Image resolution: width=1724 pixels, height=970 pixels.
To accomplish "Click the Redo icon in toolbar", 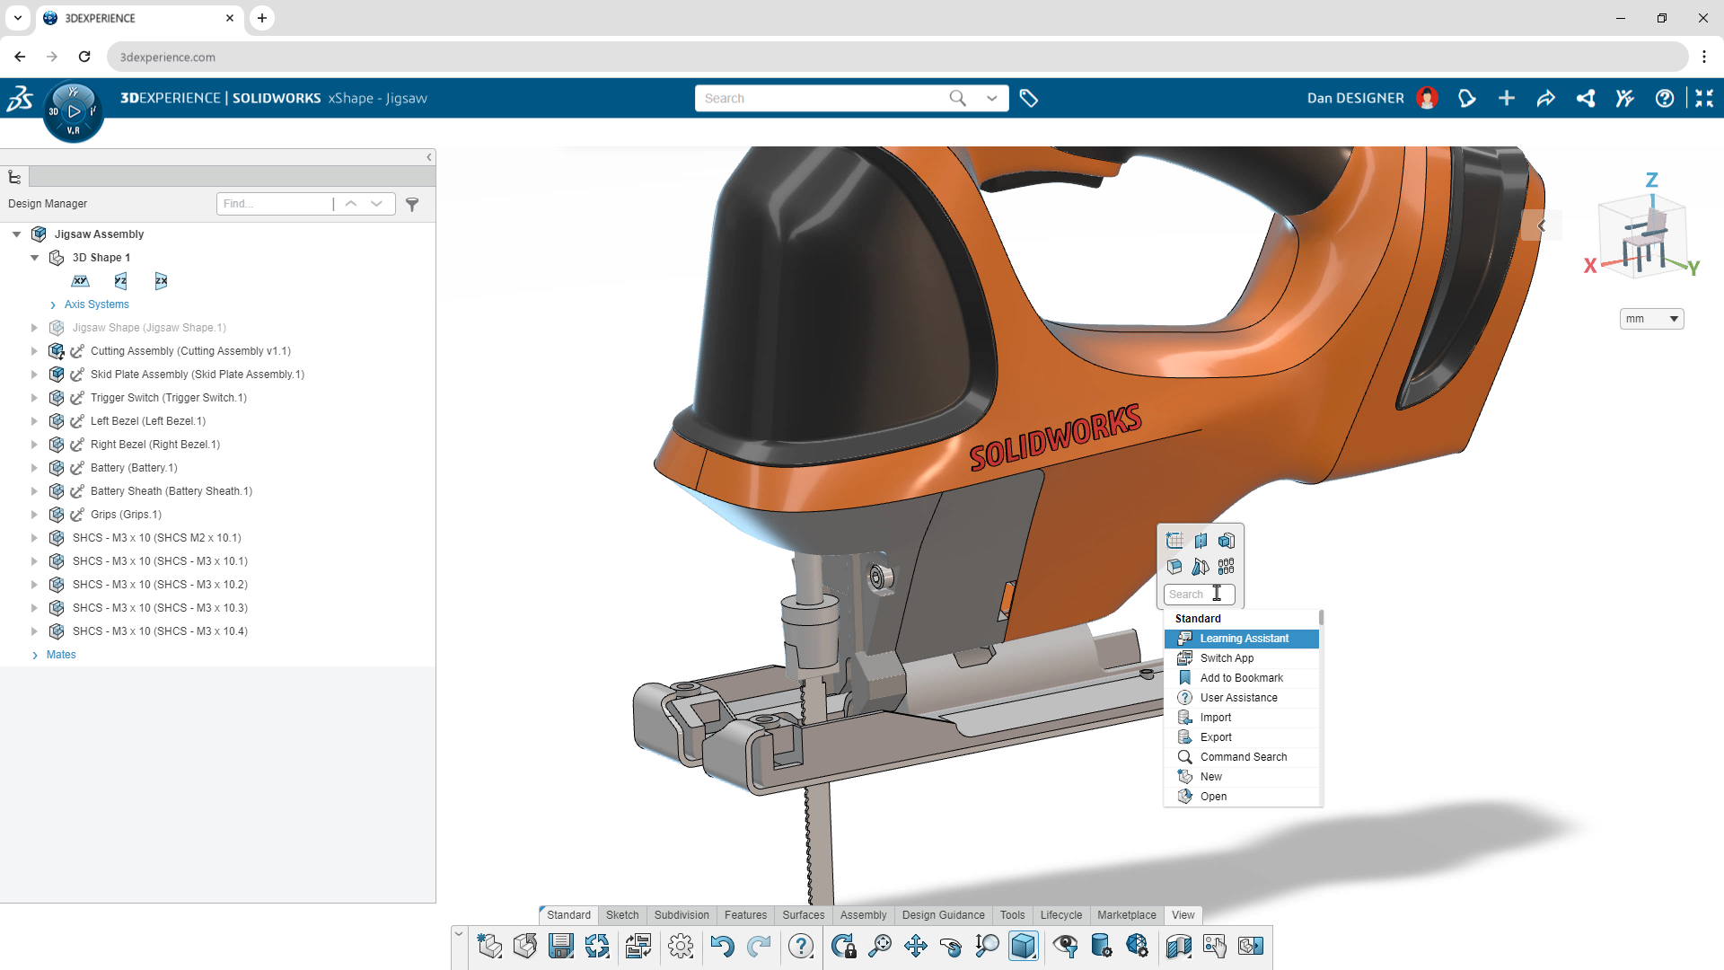I will 759,945.
